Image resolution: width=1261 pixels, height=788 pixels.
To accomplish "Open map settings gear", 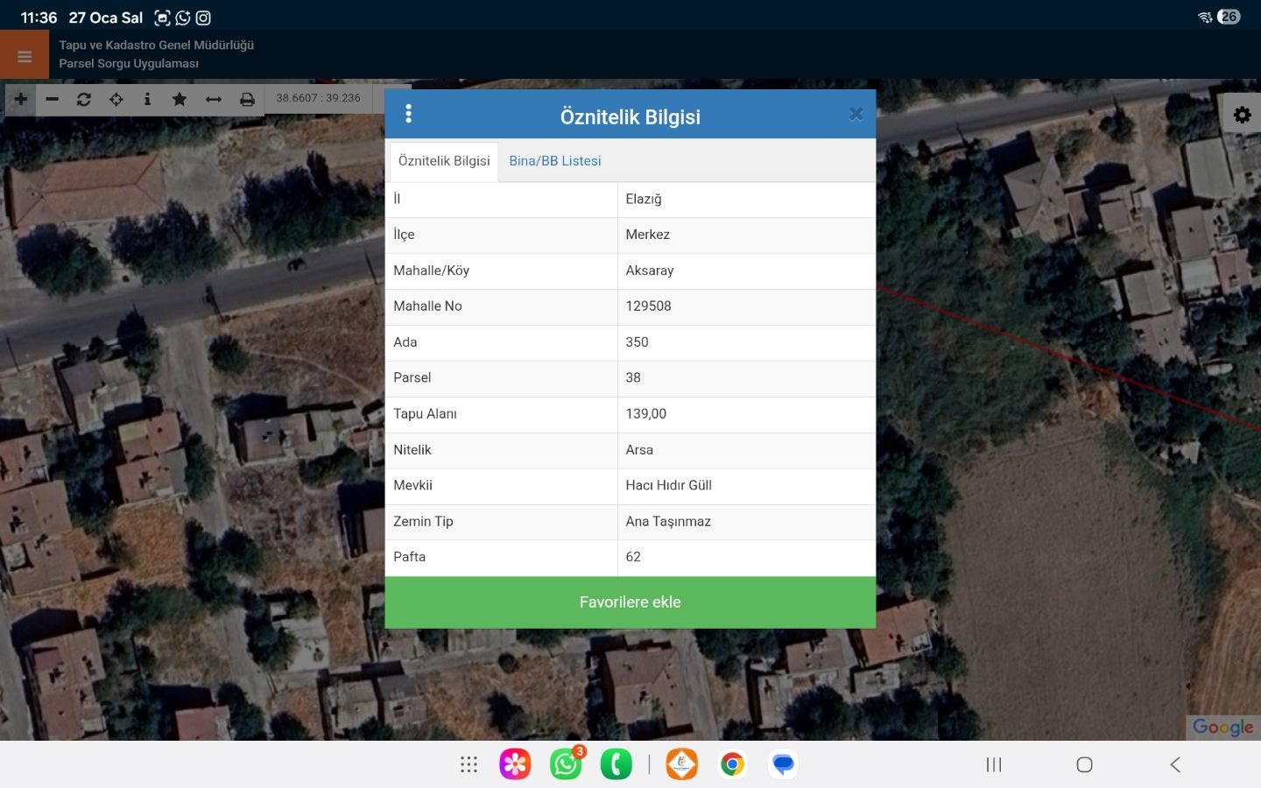I will pyautogui.click(x=1242, y=115).
